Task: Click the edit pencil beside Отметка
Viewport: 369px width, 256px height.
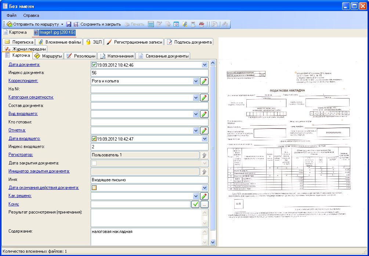Action: tap(205, 130)
